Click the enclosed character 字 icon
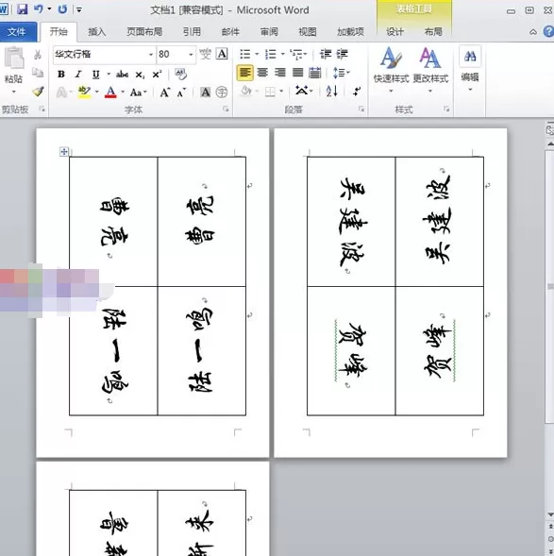 (222, 93)
